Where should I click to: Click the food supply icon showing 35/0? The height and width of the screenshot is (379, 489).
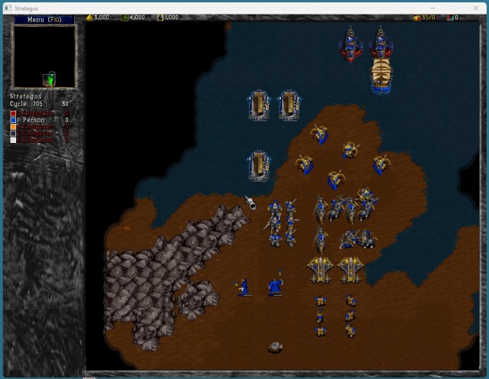(417, 18)
